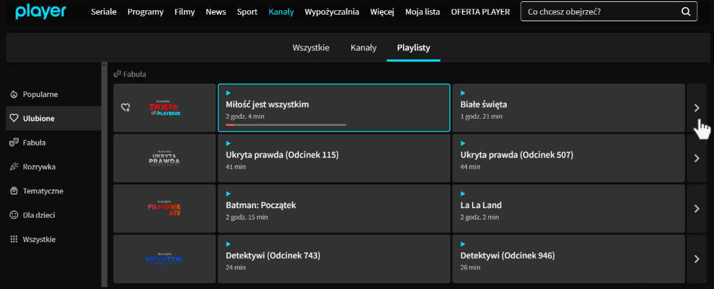Expand next items in Święta playlist row

pyautogui.click(x=697, y=108)
